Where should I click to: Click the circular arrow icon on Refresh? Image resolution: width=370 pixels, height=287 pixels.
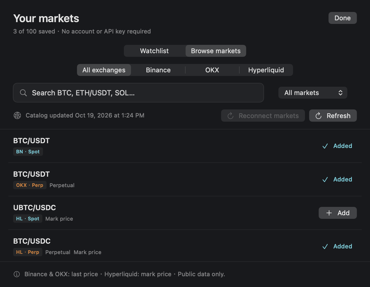[318, 116]
